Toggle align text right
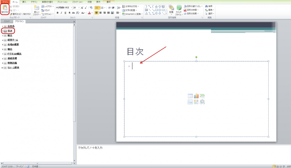The width and height of the screenshot is (291, 168). coord(105,13)
